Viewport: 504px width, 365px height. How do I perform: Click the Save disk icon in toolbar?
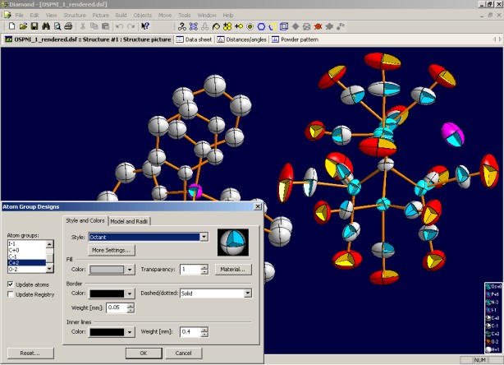pyautogui.click(x=34, y=26)
